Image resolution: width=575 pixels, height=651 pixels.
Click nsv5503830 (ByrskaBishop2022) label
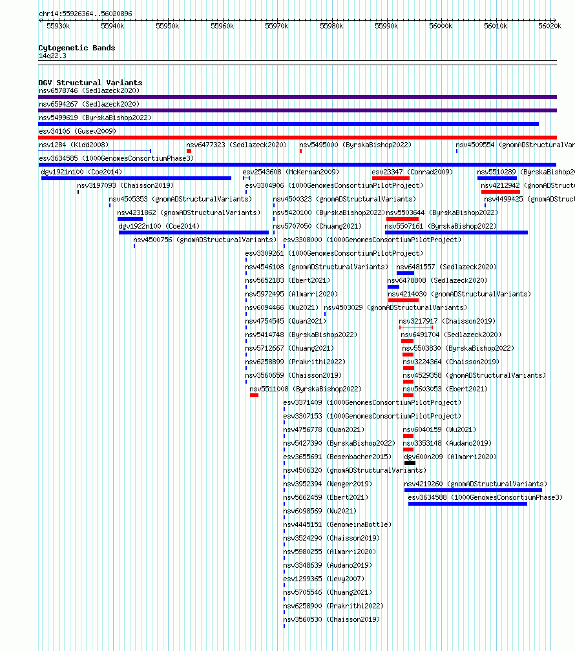[x=458, y=348]
